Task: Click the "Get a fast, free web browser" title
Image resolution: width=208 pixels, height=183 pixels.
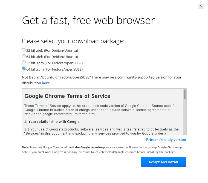Action: [x=88, y=21]
